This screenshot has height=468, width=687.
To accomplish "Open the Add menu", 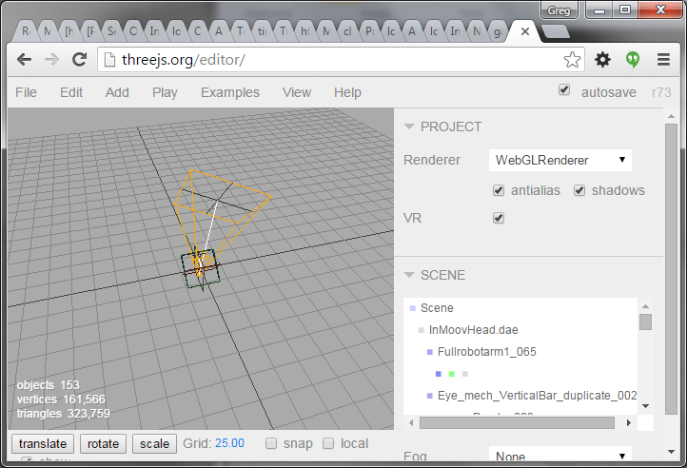I will (117, 92).
